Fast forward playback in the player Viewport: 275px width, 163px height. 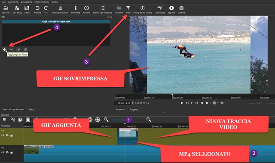197,103
